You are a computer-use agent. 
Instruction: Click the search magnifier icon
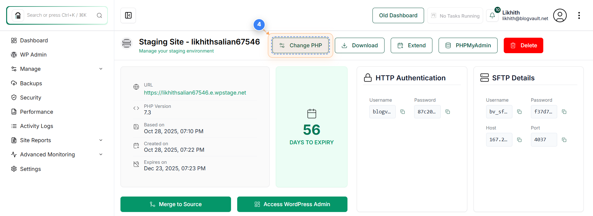(99, 15)
